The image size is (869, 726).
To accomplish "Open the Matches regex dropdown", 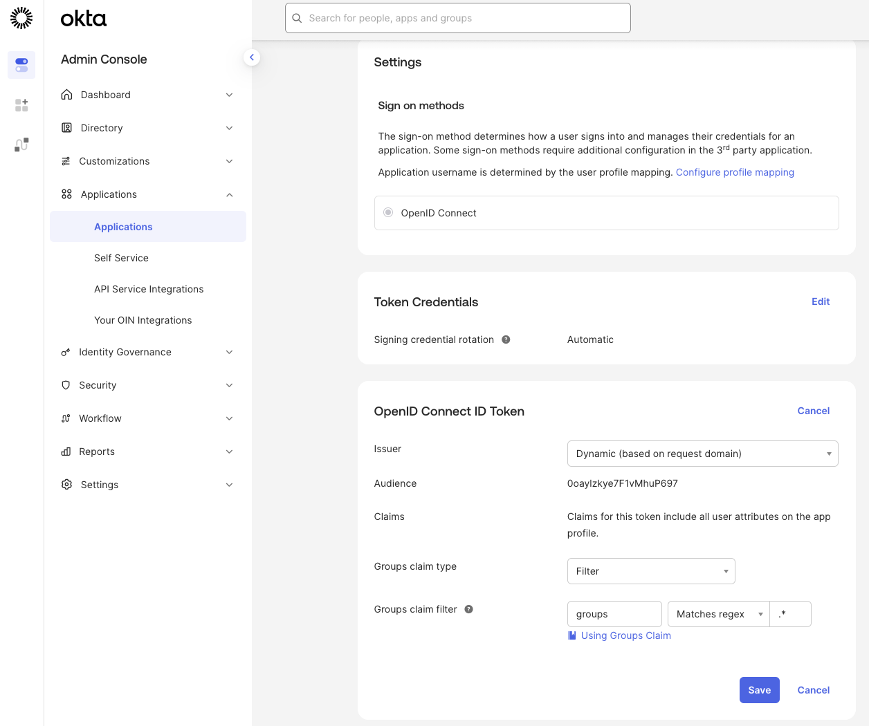I will 717,614.
